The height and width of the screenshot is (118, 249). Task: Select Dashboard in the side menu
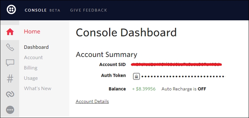(x=36, y=47)
